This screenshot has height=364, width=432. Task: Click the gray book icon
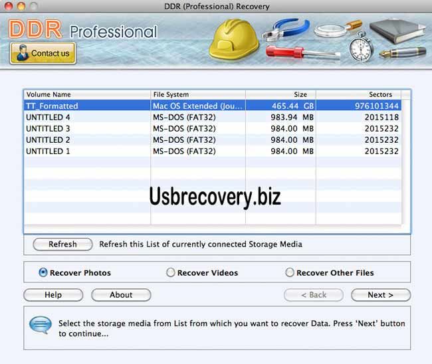pos(397,31)
